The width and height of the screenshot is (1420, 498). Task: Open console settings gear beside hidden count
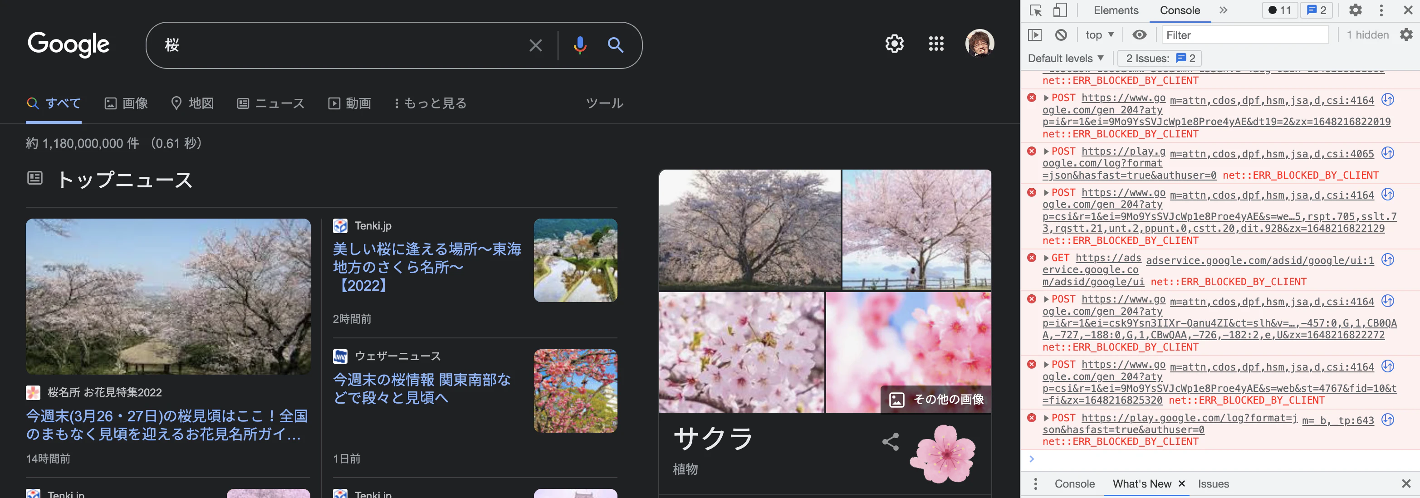(1405, 35)
